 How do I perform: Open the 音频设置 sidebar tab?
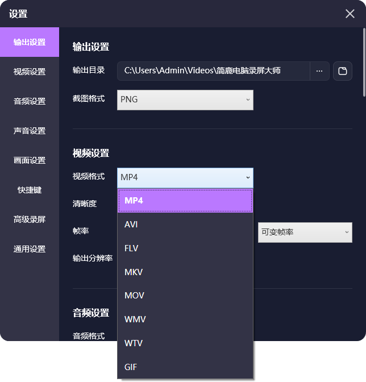click(x=30, y=101)
